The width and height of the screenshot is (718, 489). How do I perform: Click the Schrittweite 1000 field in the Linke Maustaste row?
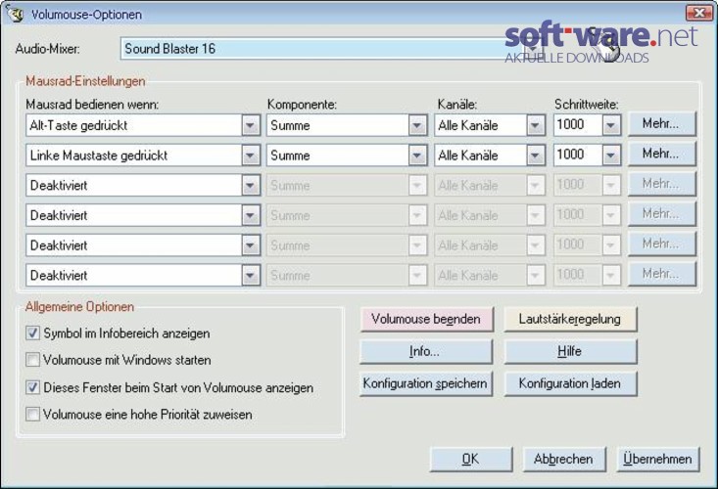(577, 155)
